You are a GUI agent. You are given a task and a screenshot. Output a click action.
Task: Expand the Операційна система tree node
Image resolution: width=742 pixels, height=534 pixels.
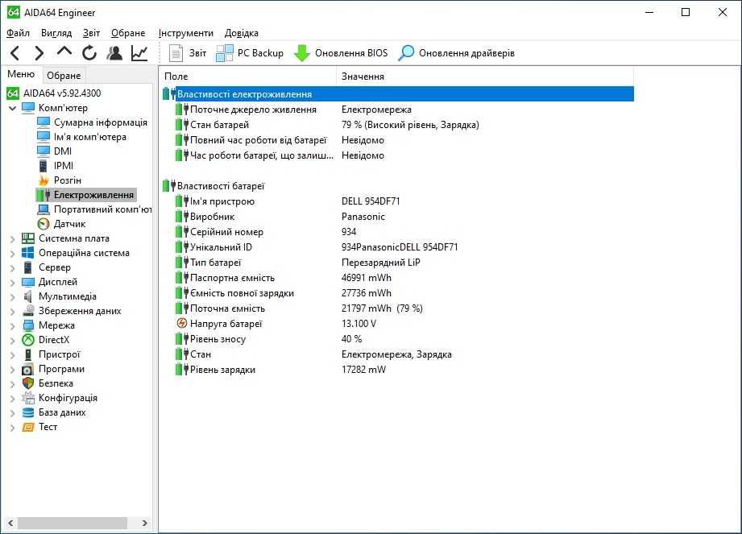[13, 254]
